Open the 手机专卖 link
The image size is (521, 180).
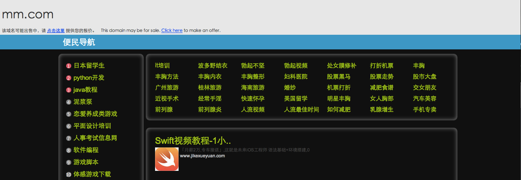click(x=424, y=109)
